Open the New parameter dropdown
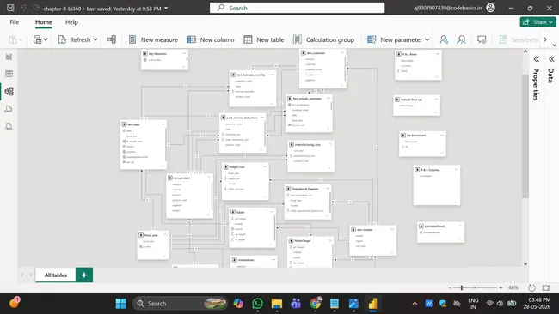559x314 pixels. click(x=427, y=39)
